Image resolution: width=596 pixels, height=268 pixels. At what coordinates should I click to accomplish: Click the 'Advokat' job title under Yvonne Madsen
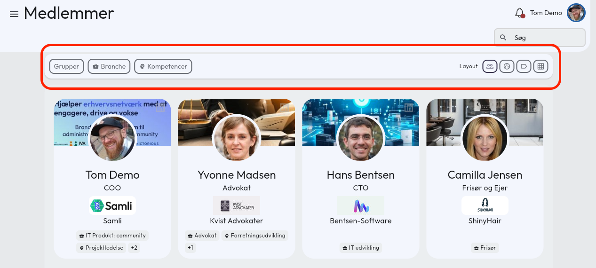click(237, 188)
